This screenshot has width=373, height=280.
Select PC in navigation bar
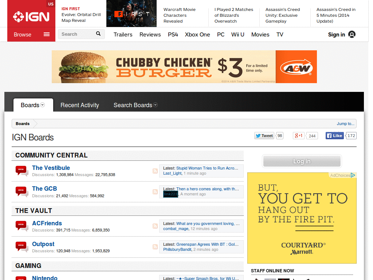(x=221, y=35)
